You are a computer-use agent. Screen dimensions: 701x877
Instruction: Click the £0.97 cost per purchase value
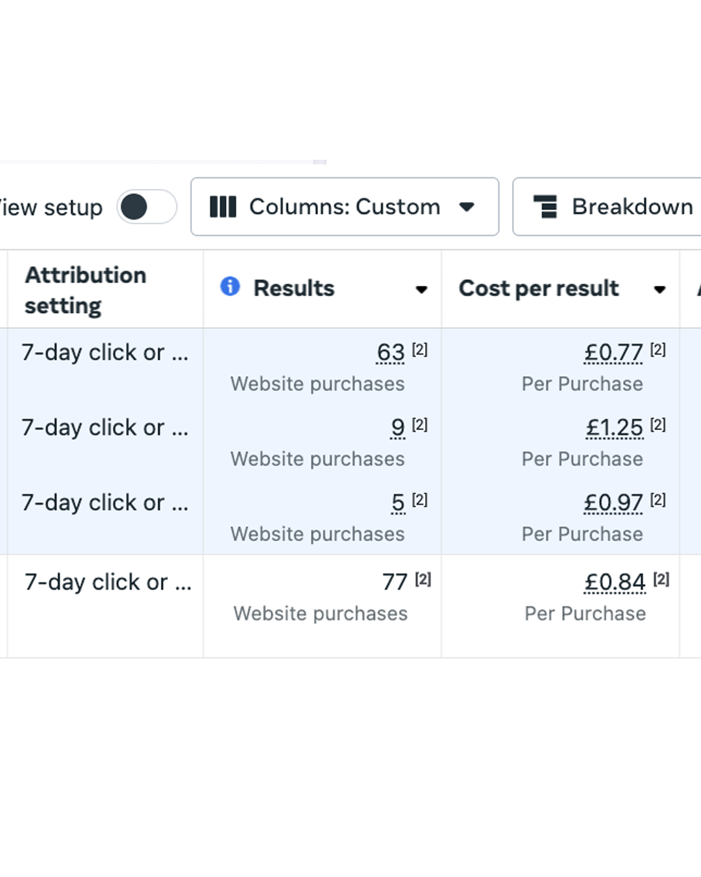tap(613, 503)
